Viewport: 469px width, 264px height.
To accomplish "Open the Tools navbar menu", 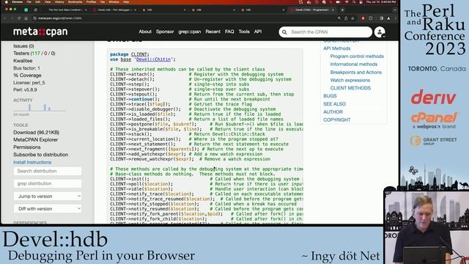I will (244, 32).
